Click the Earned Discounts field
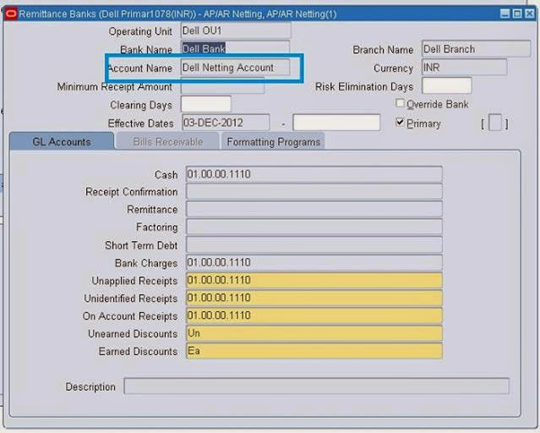 pyautogui.click(x=314, y=351)
